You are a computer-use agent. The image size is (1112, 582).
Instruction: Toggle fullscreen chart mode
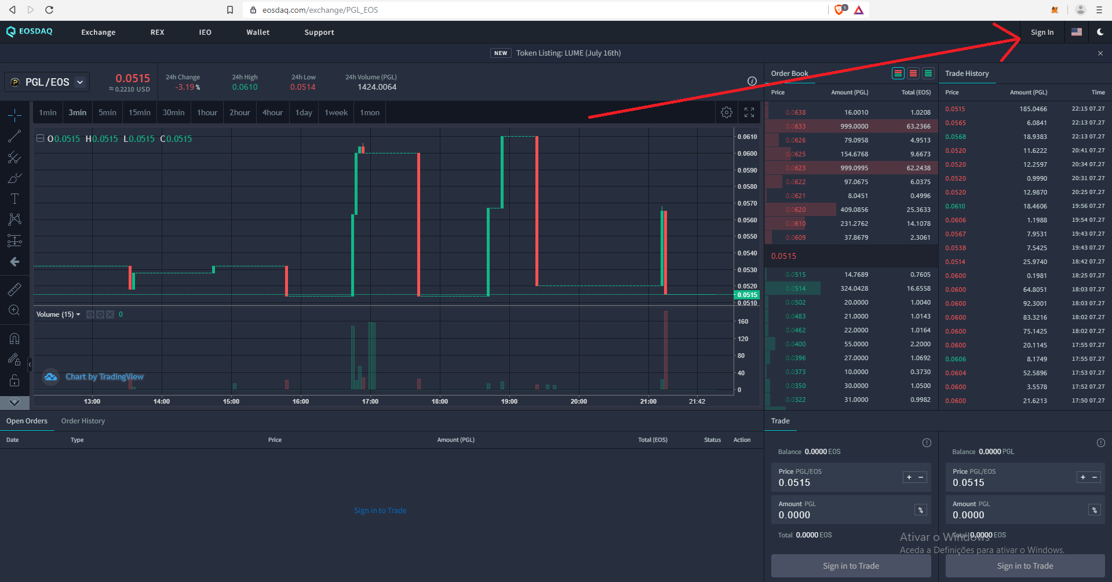coord(749,112)
